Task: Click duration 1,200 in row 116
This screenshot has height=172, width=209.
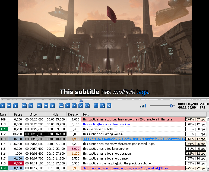Action: [x=74, y=154]
